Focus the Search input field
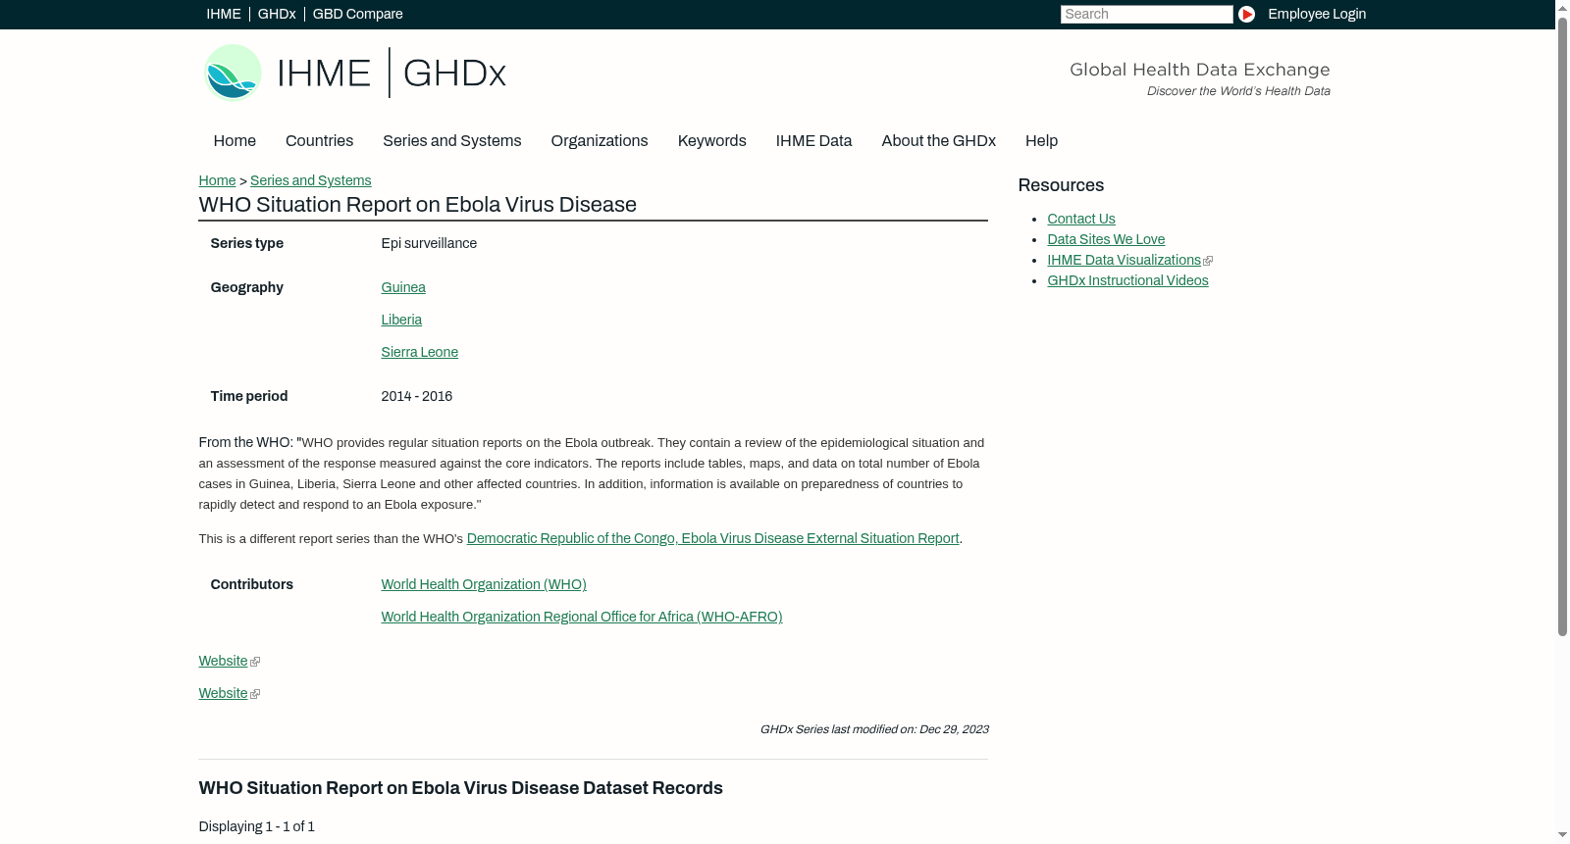1570x844 pixels. click(1146, 14)
